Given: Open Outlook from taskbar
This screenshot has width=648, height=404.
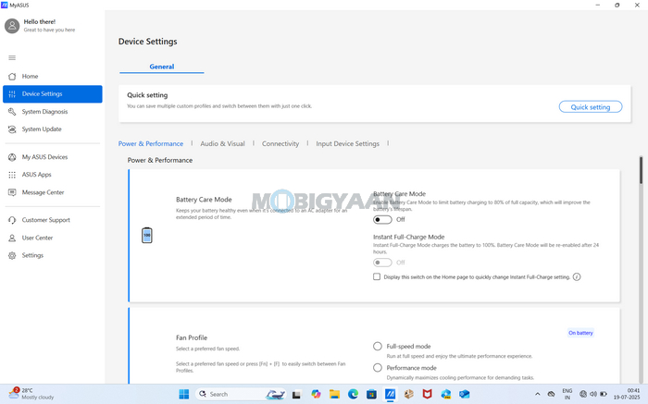Looking at the screenshot, I should (464, 394).
